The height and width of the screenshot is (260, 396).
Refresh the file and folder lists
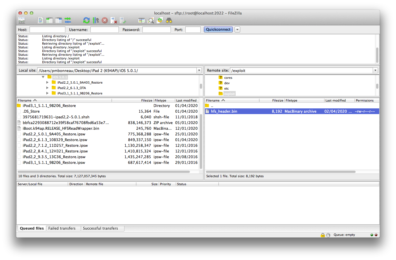coord(86,20)
